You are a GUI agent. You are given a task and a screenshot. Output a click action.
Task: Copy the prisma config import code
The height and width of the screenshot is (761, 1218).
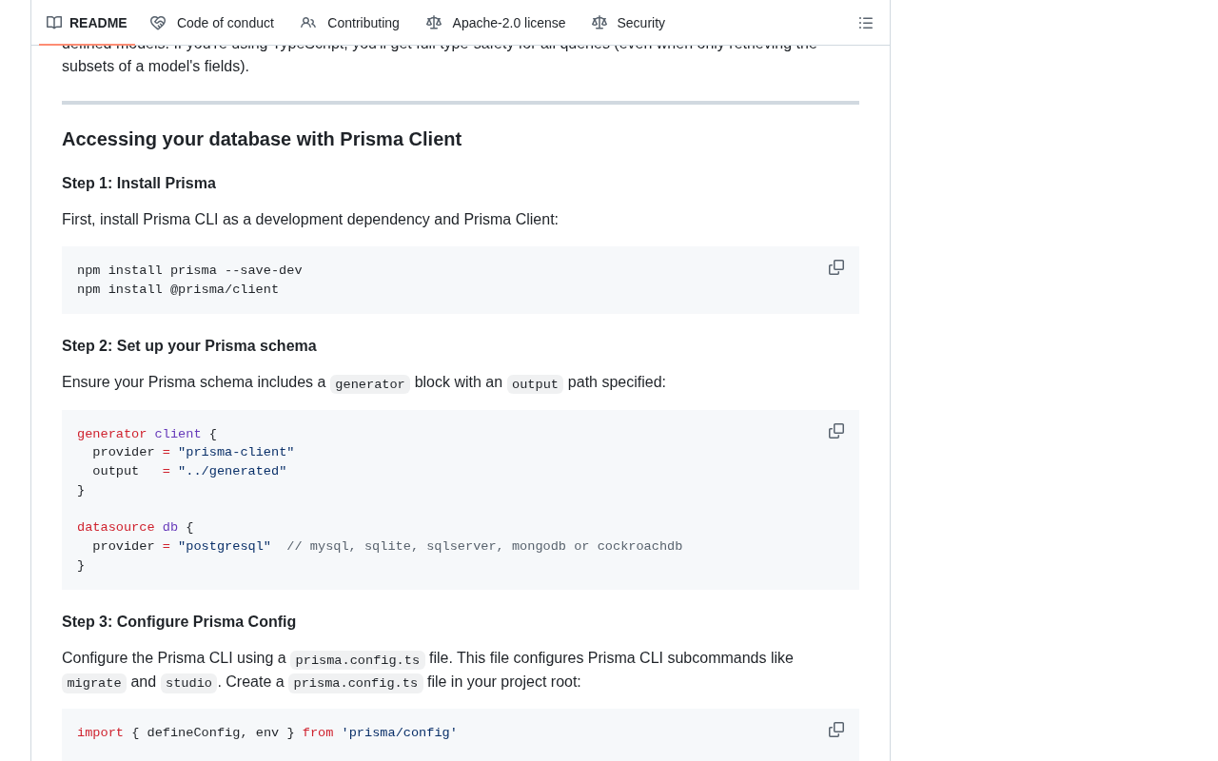point(836,730)
